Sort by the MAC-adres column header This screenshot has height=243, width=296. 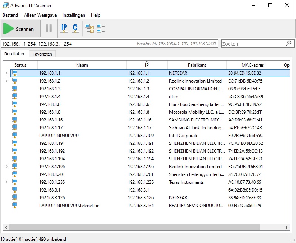[253, 65]
